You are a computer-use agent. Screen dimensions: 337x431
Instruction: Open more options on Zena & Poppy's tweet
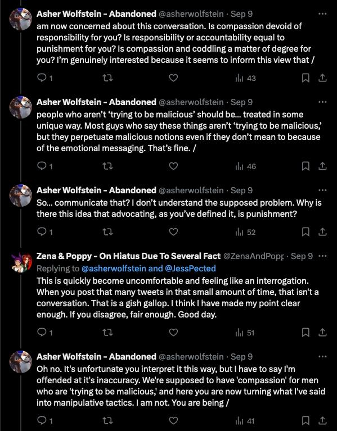coord(322,256)
